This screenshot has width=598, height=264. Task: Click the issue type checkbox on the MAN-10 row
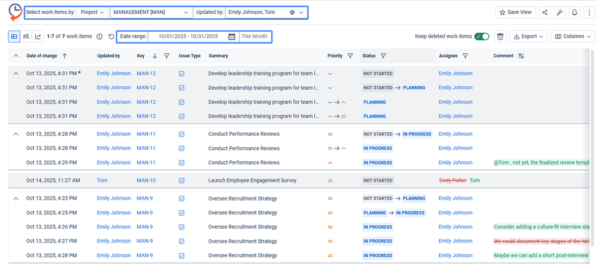[x=181, y=180]
